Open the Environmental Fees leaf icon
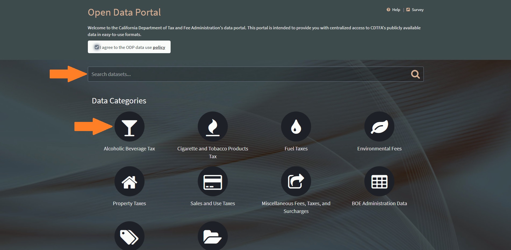 point(379,126)
